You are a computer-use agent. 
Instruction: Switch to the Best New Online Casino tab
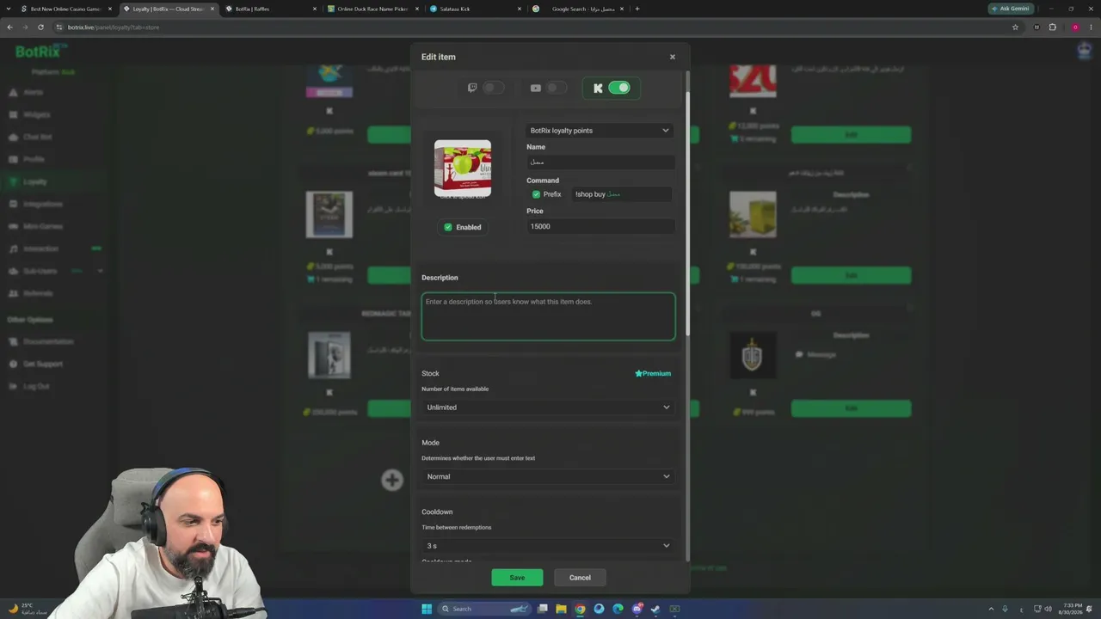(x=65, y=9)
